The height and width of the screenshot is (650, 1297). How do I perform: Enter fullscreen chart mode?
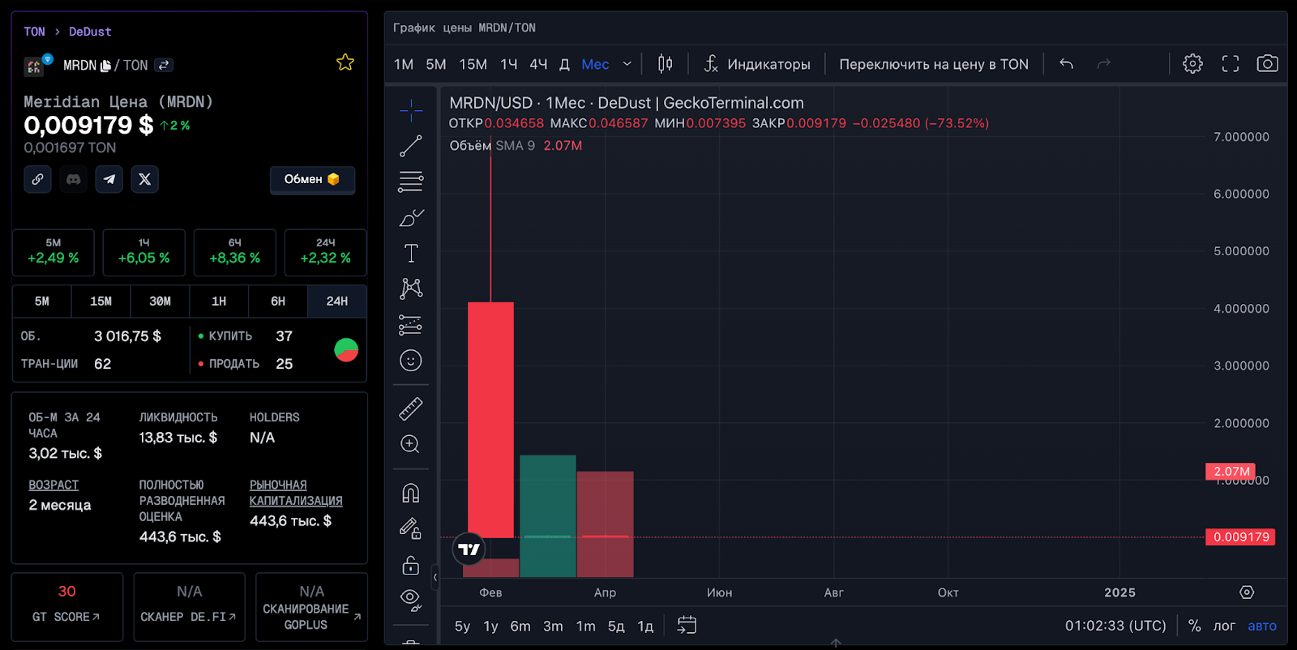[x=1231, y=63]
